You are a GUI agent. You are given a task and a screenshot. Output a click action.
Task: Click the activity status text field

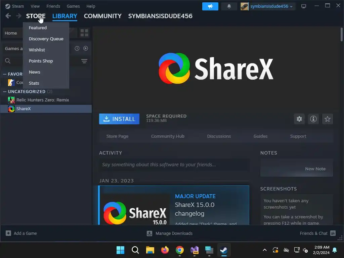(x=174, y=165)
